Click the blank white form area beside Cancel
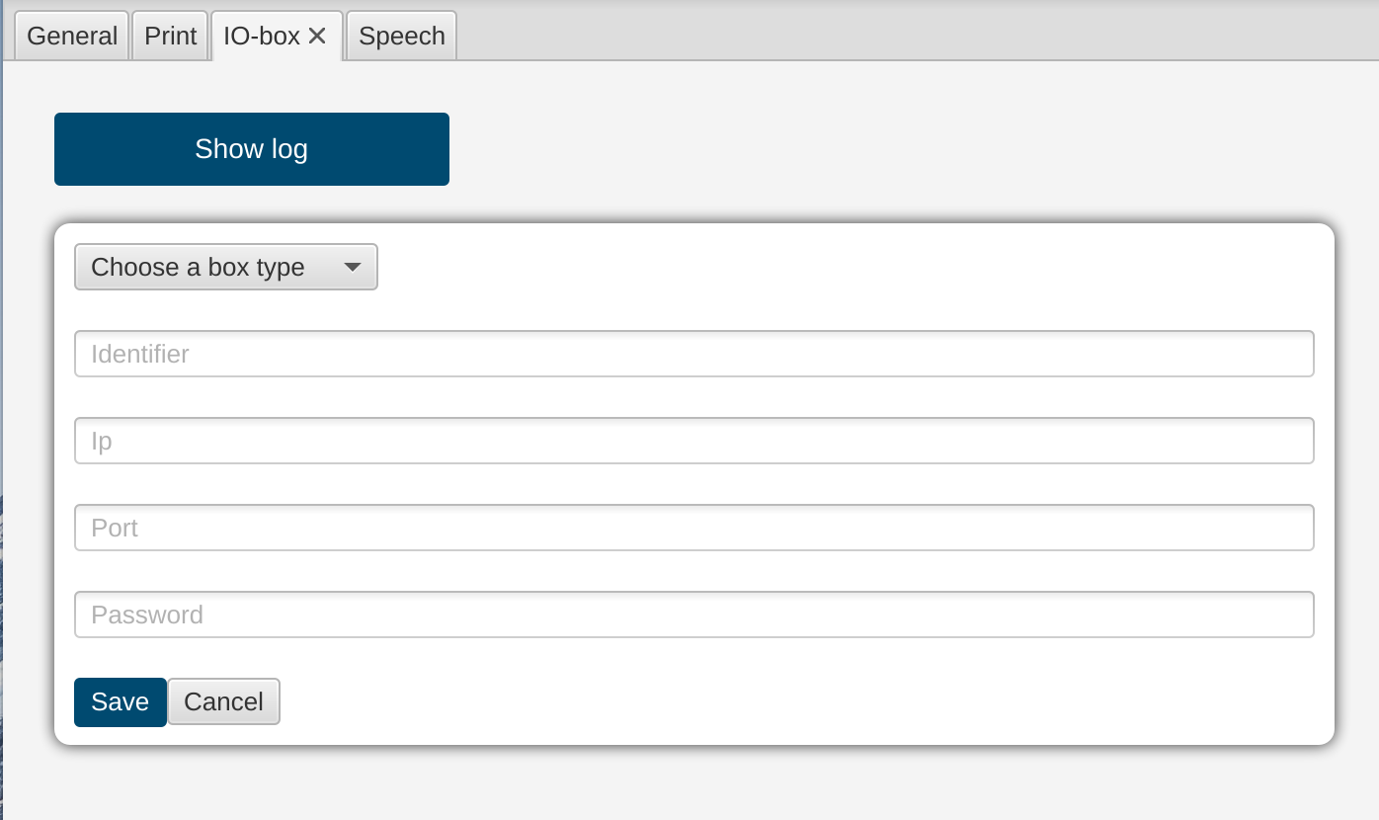Viewport: 1379px width, 820px height. coord(790,702)
